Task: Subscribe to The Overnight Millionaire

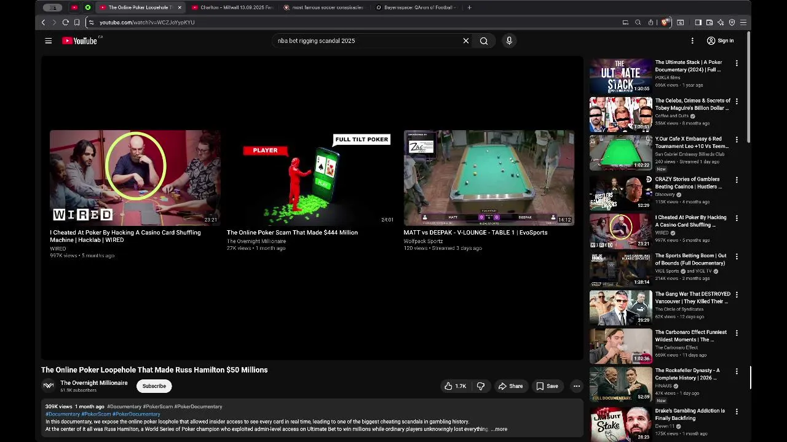Action: point(154,386)
